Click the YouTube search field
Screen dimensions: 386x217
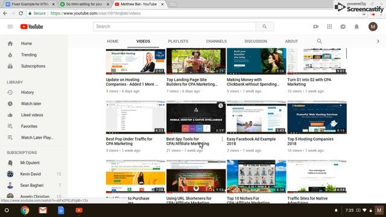tap(174, 27)
